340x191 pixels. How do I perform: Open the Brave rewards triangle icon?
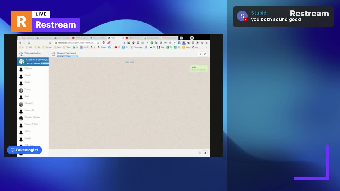109,43
